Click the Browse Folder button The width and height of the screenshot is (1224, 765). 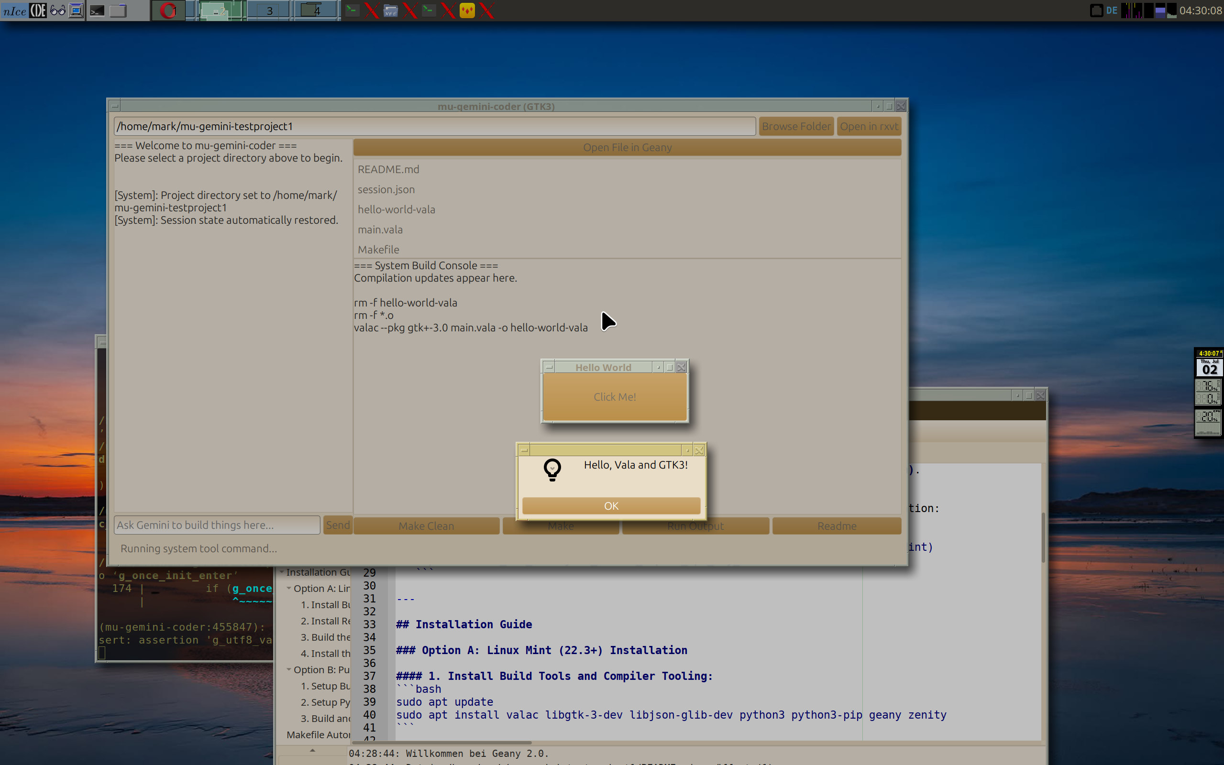pos(796,127)
